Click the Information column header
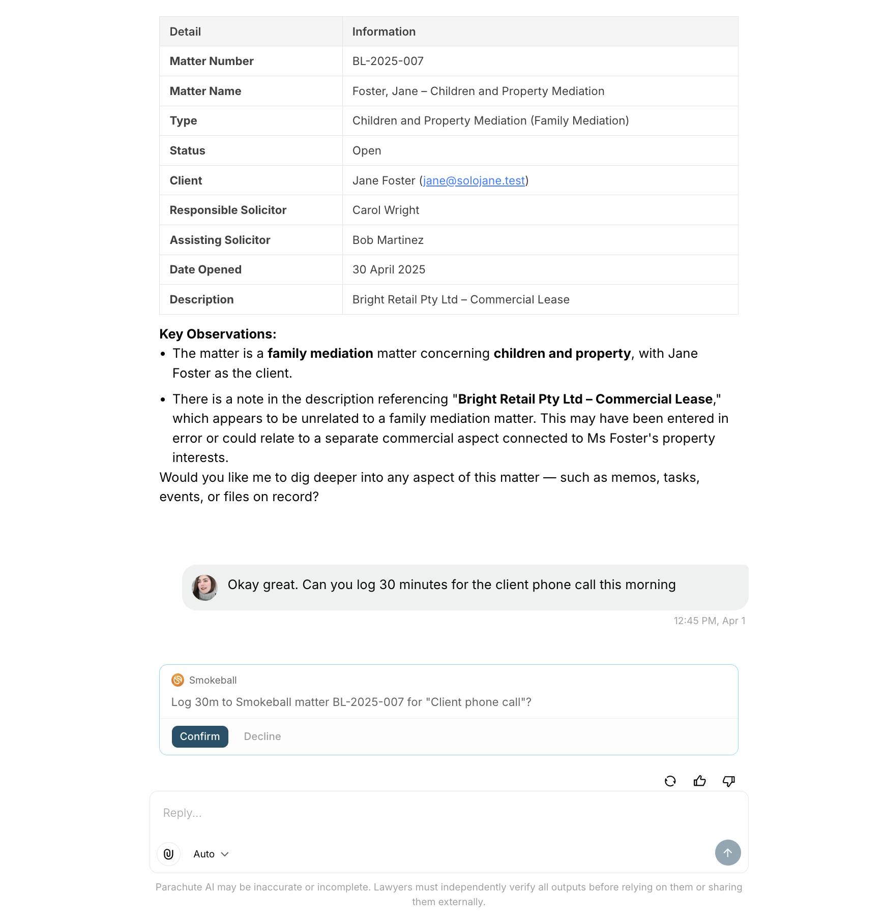This screenshot has width=884, height=924. coord(384,32)
